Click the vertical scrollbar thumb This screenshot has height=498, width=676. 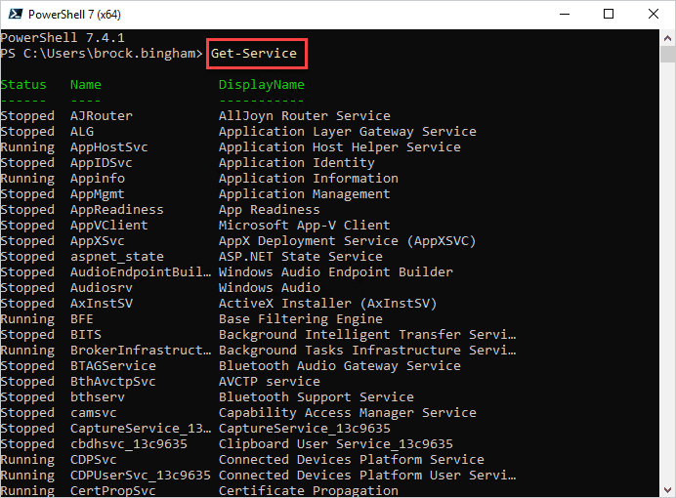667,55
